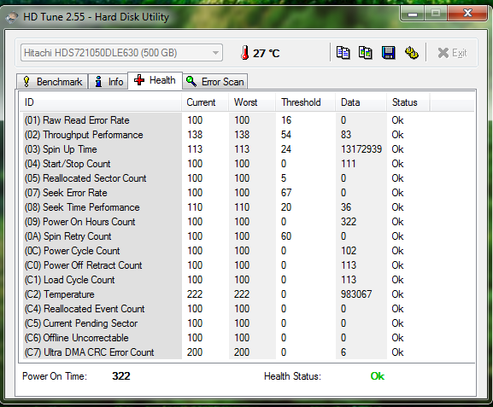The height and width of the screenshot is (407, 493).
Task: Click the save screenshot floppy disk icon
Action: click(x=388, y=53)
